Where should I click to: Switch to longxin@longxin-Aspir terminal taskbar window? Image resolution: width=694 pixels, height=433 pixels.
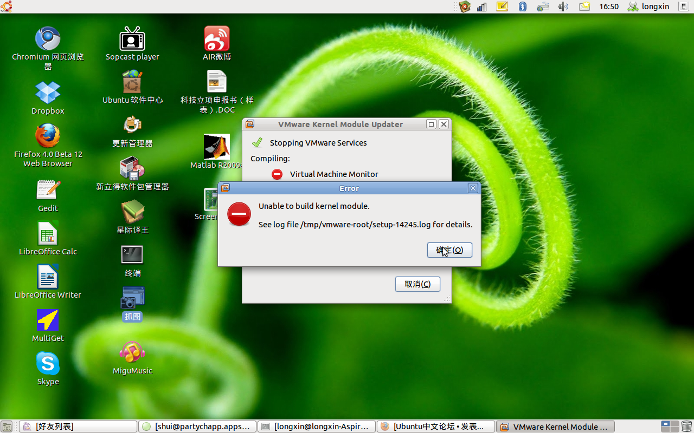coord(317,427)
